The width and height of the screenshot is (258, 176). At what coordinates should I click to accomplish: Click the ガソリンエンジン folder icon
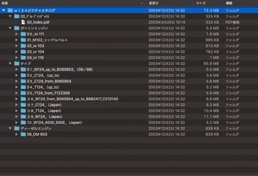[x=17, y=28]
